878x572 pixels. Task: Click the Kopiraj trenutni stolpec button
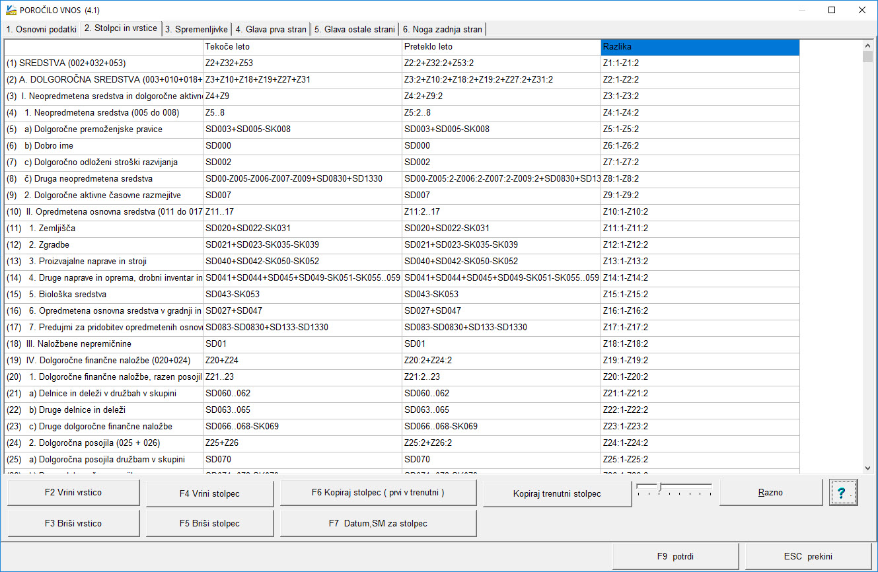coord(557,493)
